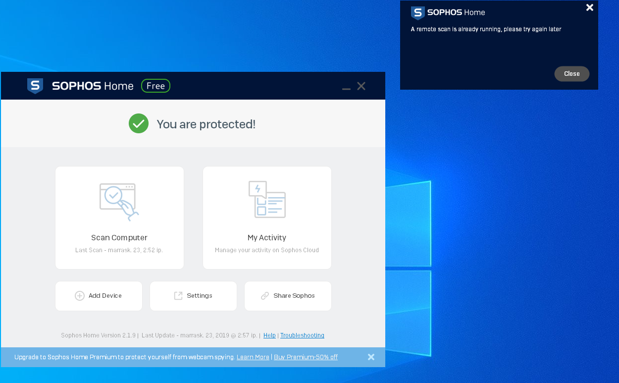Click the 'Upgrade to Sophos Home Premium' banner text
This screenshot has width=619, height=383.
[x=124, y=357]
